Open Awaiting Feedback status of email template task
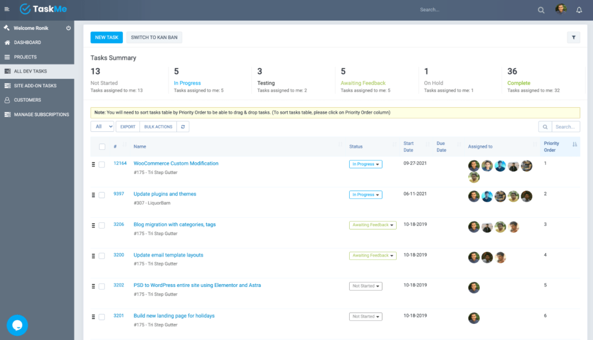Screen dimensions: 593x340 pyautogui.click(x=373, y=255)
